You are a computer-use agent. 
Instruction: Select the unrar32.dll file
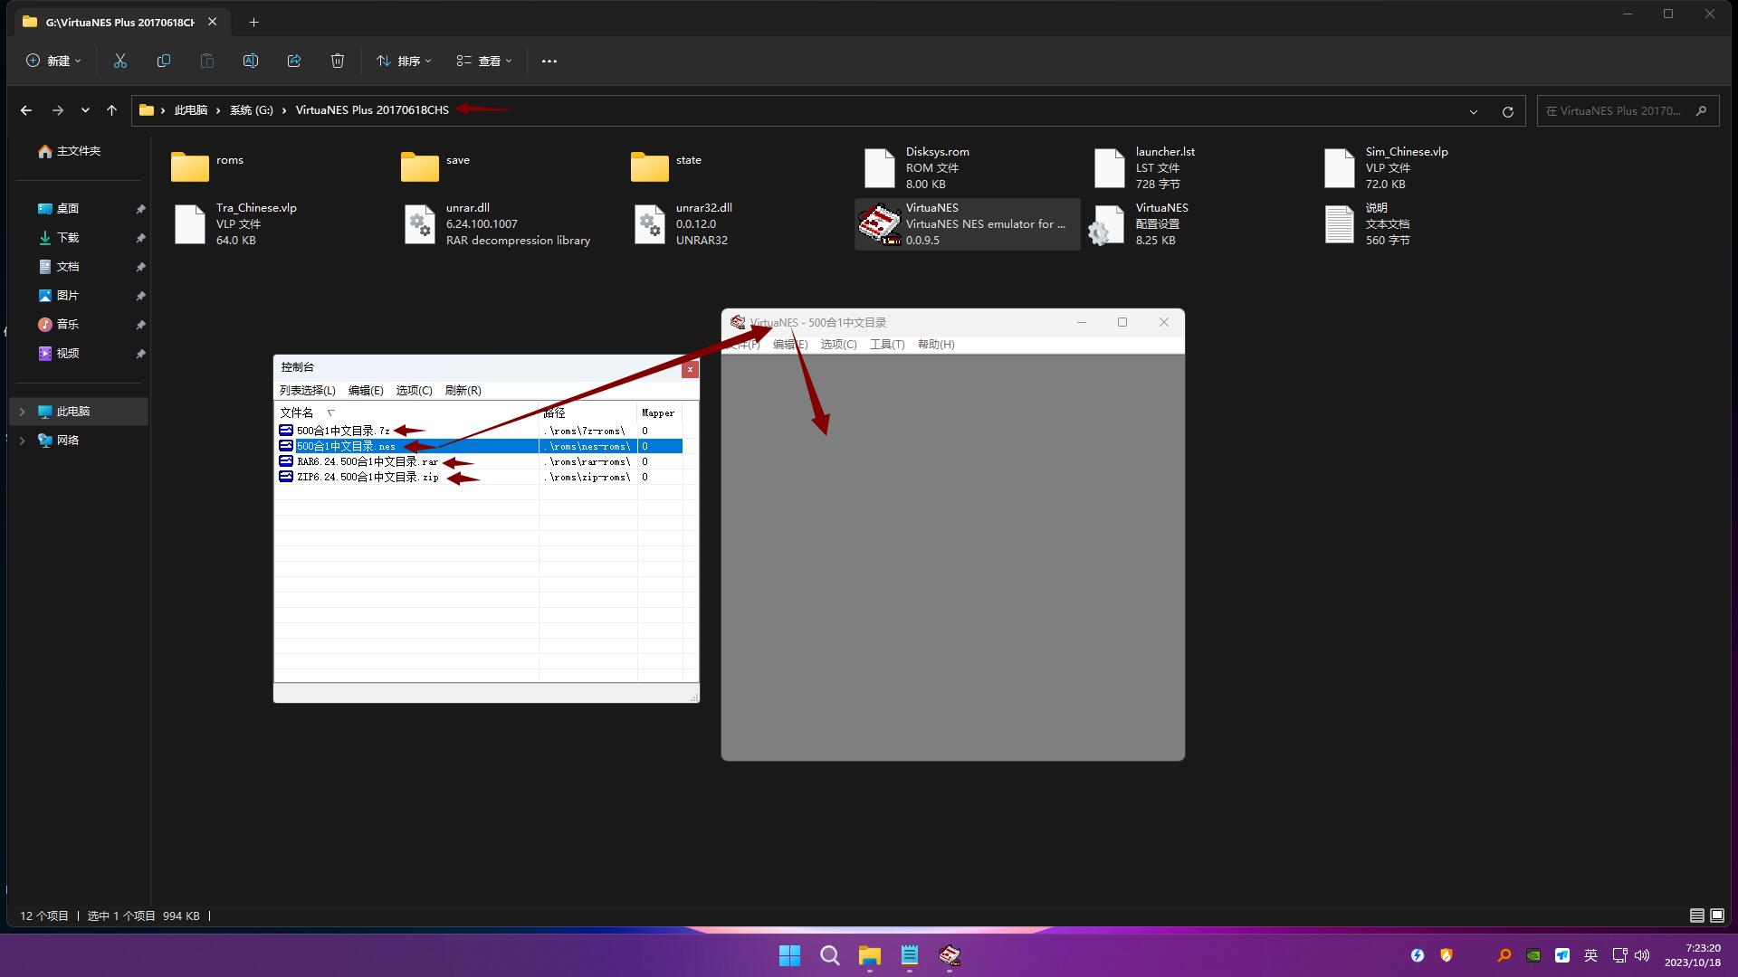coord(683,223)
